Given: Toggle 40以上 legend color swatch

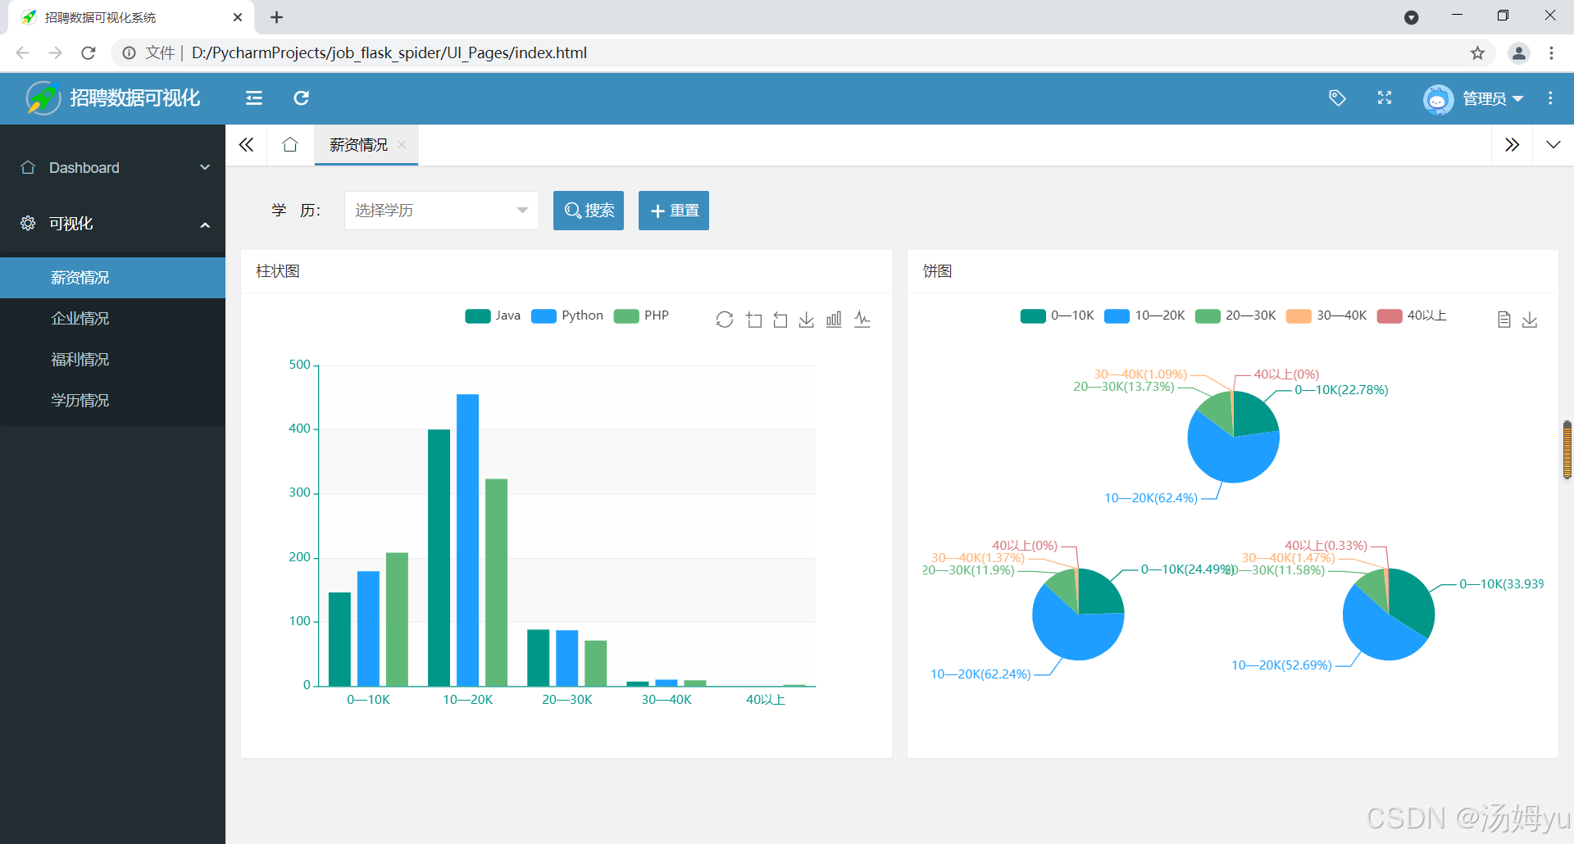Looking at the screenshot, I should (1390, 316).
